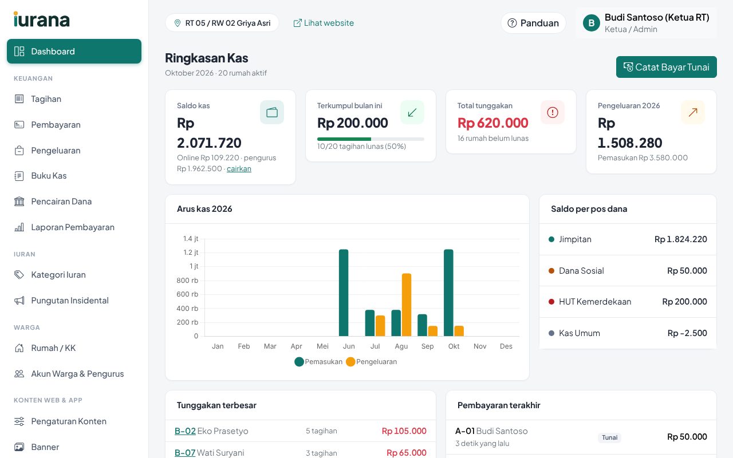
Task: Open the Dashboard menu item
Action: (74, 52)
